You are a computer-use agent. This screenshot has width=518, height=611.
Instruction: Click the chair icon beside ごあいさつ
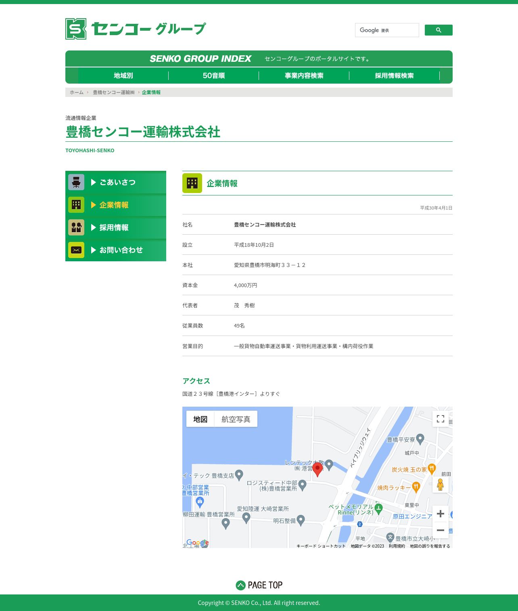[x=76, y=182]
